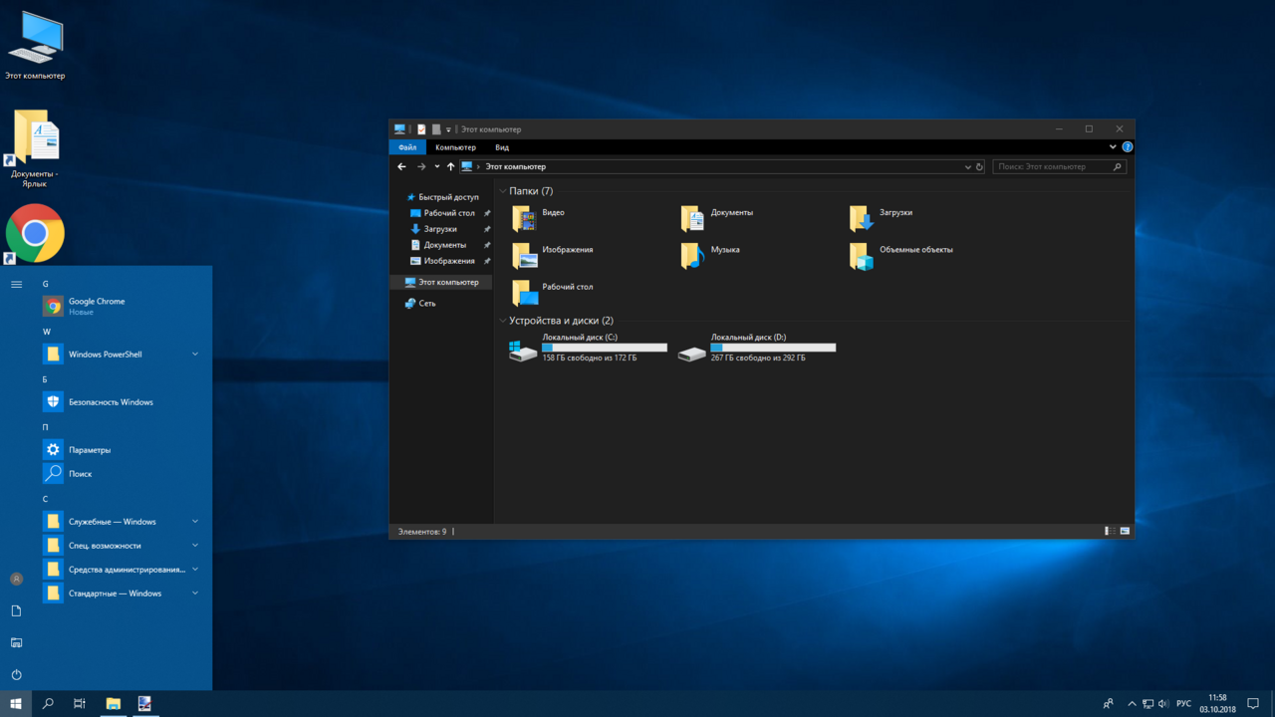Click РУС language indicator in tray
This screenshot has height=717, width=1275.
coord(1183,704)
